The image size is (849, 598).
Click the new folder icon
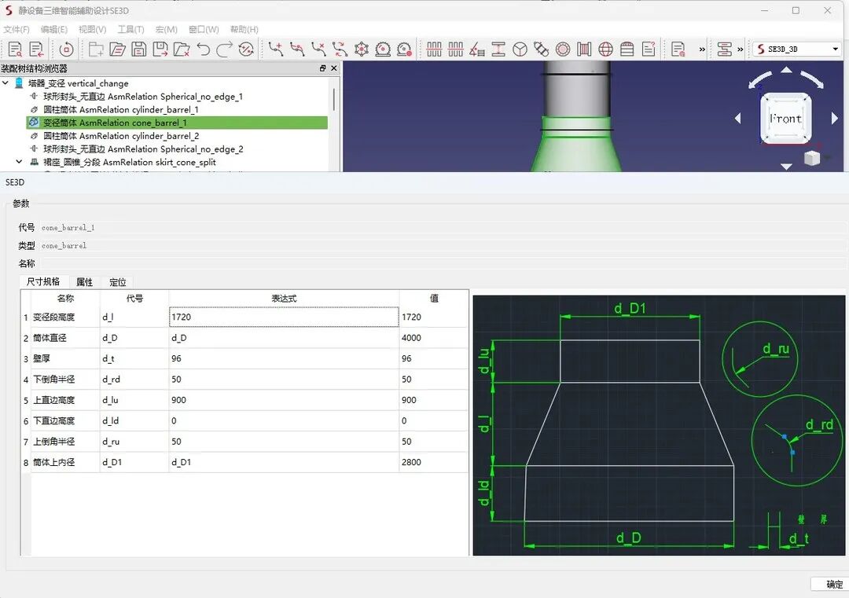point(96,50)
